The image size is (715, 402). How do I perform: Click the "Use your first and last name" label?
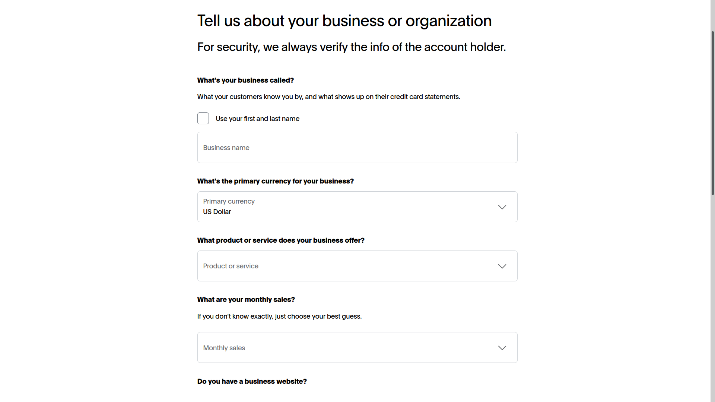257,119
